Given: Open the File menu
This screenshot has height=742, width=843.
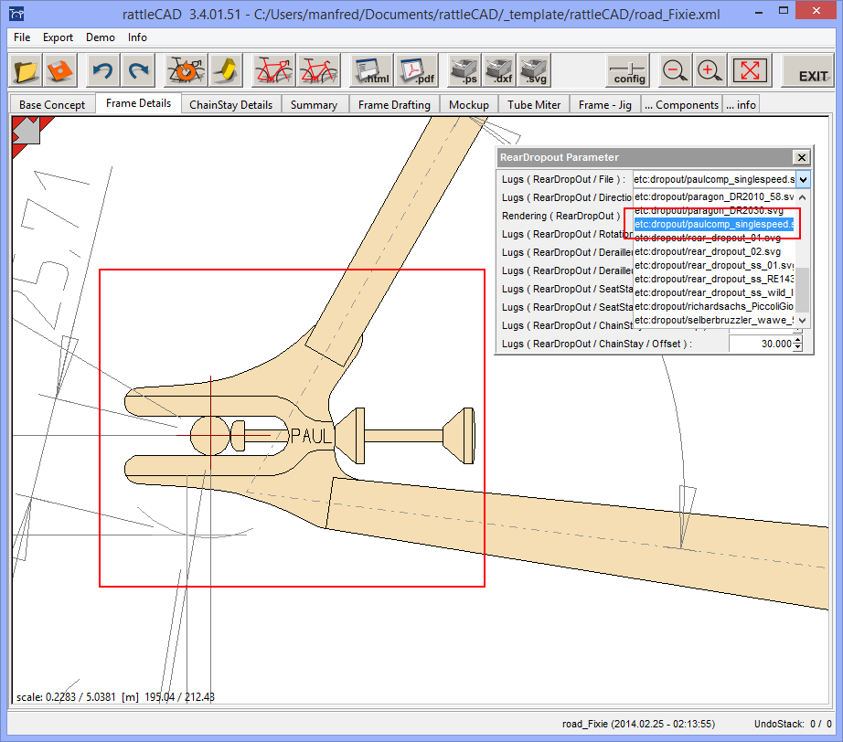Looking at the screenshot, I should (x=22, y=37).
